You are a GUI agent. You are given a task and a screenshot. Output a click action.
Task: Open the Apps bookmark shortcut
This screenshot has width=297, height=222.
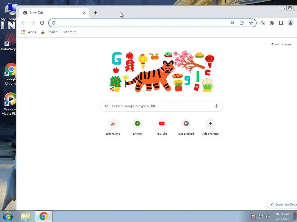point(29,32)
